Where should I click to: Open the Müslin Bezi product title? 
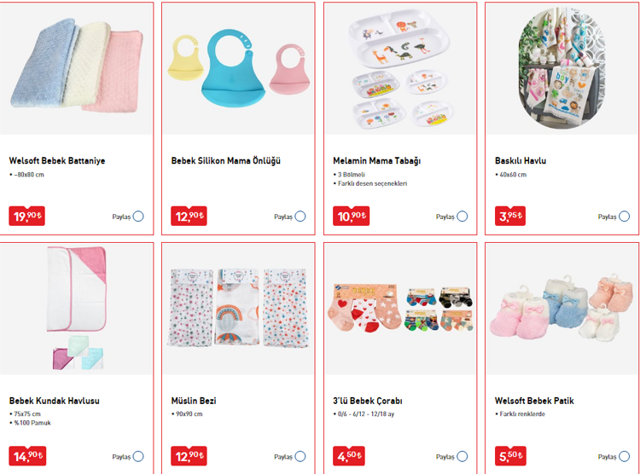coord(194,401)
